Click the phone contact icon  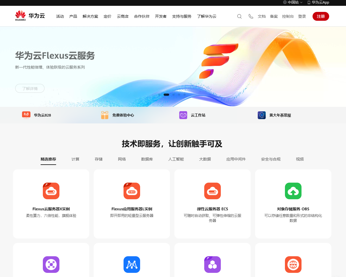point(251,16)
